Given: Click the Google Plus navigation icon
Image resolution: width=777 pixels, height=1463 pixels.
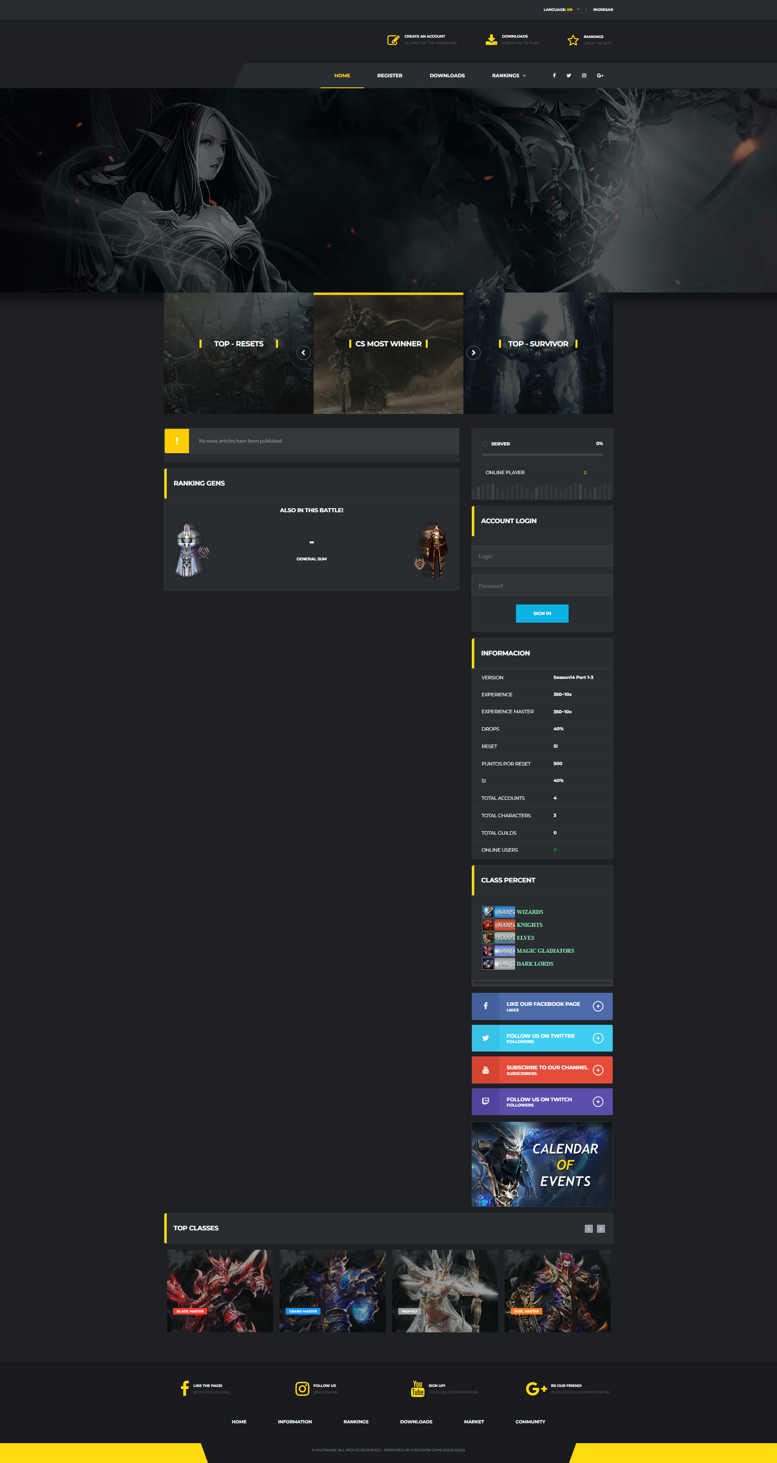Looking at the screenshot, I should click(x=600, y=76).
